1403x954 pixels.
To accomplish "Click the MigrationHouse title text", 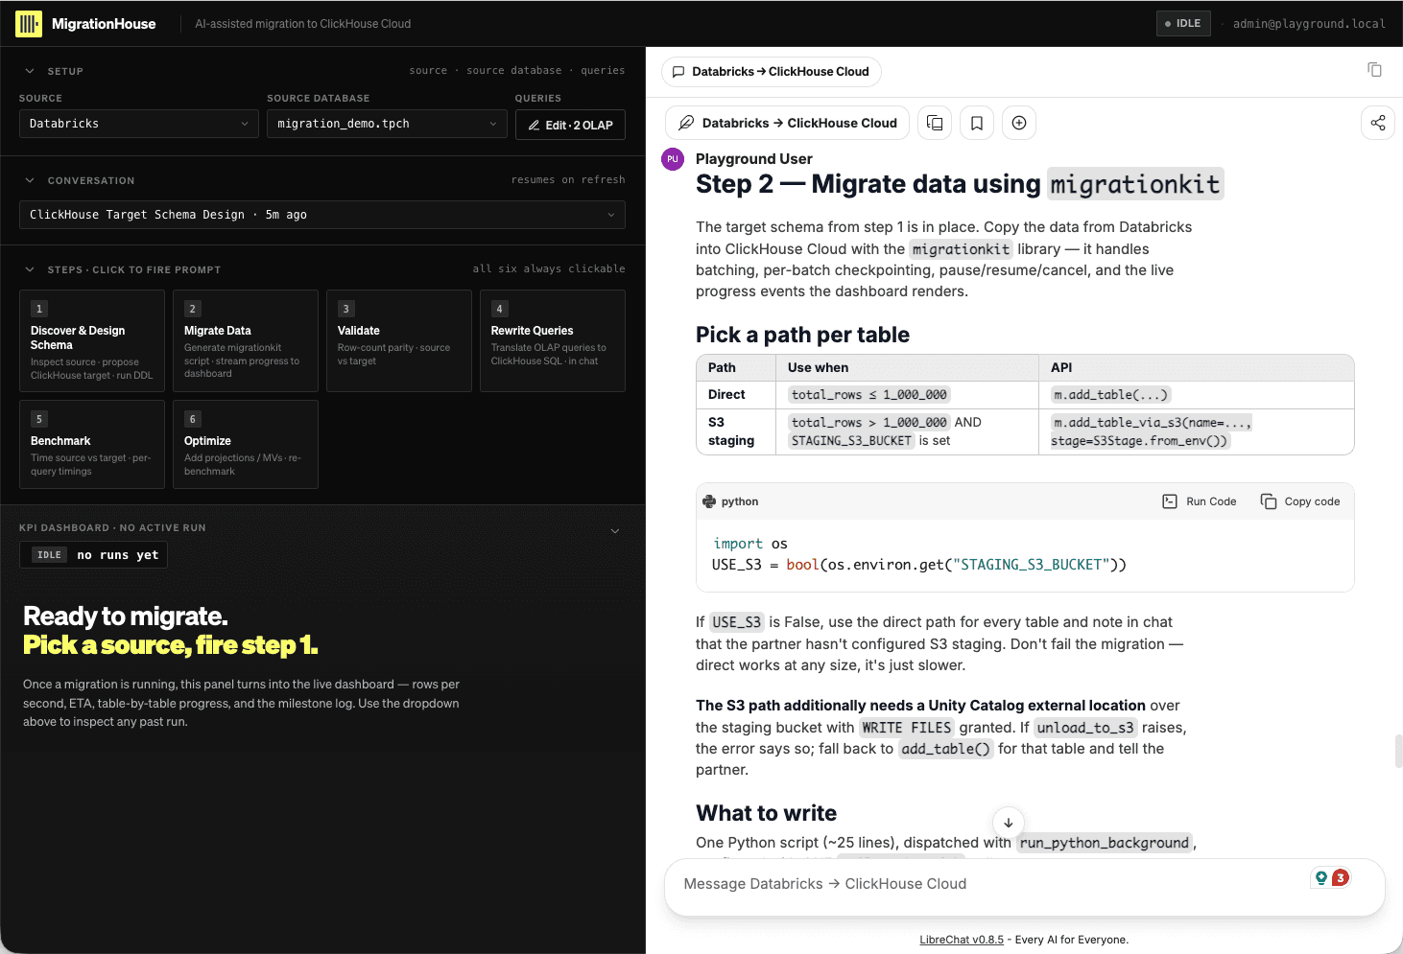I will pyautogui.click(x=104, y=24).
